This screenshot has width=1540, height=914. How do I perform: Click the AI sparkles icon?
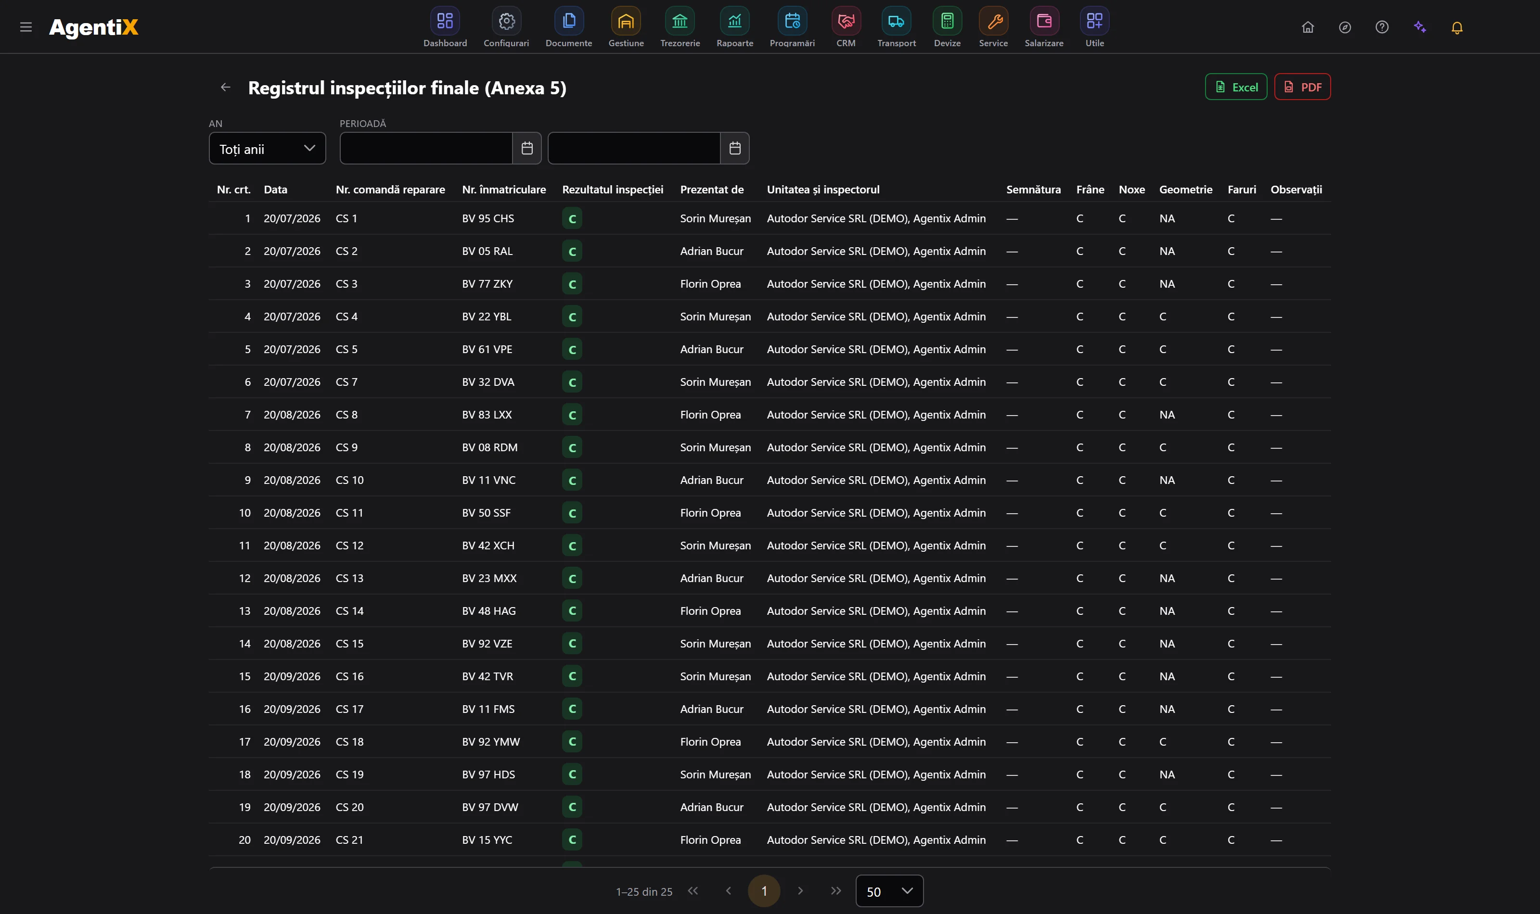pyautogui.click(x=1420, y=27)
